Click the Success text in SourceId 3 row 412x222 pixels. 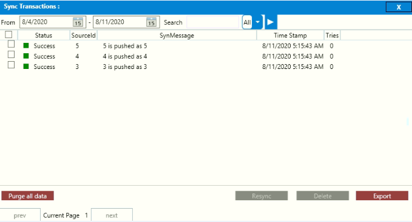[x=44, y=67]
